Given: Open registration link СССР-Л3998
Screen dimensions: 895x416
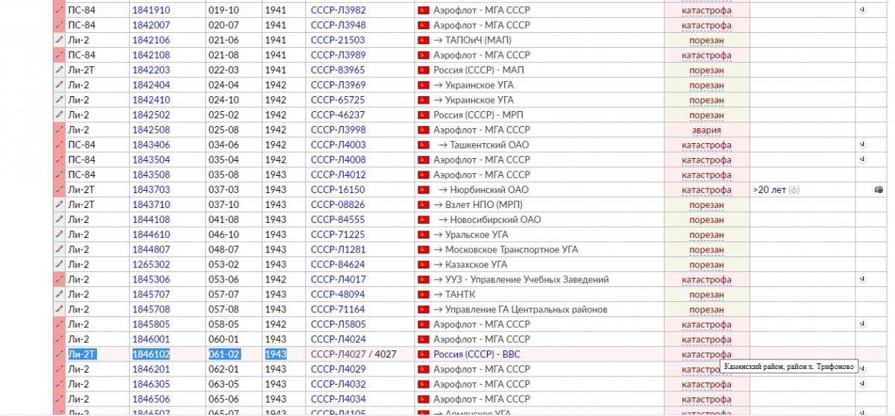Looking at the screenshot, I should (x=339, y=130).
